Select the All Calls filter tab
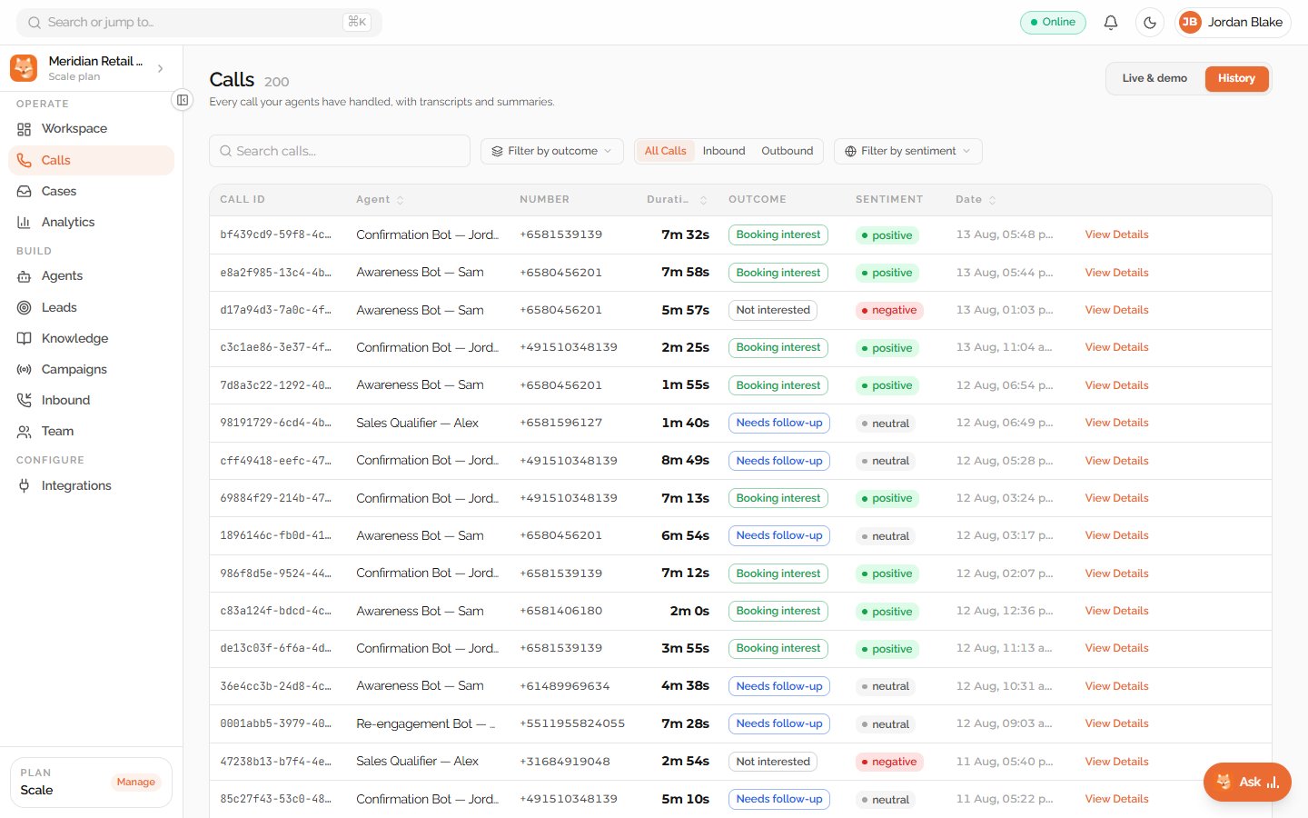Image resolution: width=1308 pixels, height=818 pixels. point(665,151)
